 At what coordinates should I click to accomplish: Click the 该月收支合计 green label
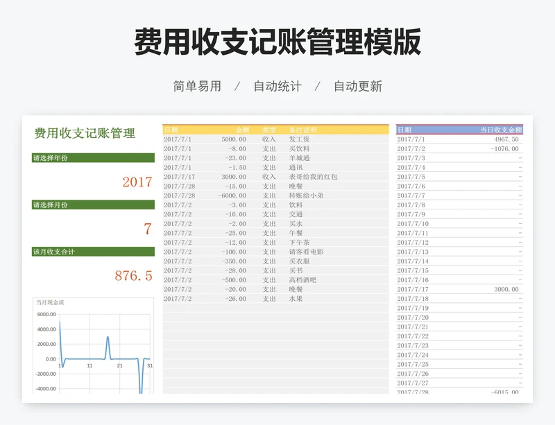click(x=93, y=251)
